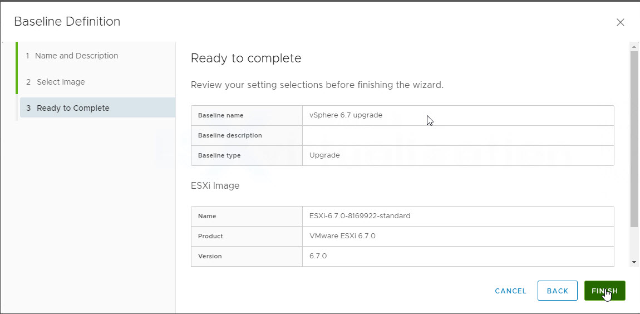The height and width of the screenshot is (314, 640).
Task: Select step 3 Ready to Complete
Action: [x=97, y=108]
